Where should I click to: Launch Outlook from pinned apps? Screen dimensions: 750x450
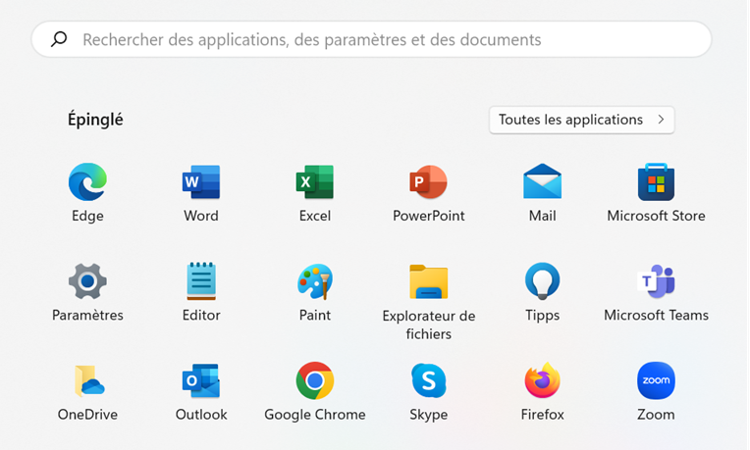201,381
